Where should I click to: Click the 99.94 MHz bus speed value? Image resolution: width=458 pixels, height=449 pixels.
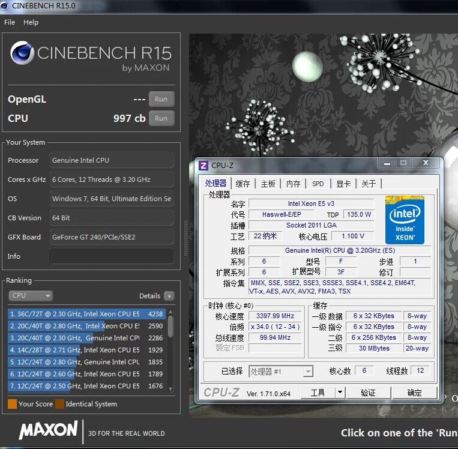click(275, 337)
